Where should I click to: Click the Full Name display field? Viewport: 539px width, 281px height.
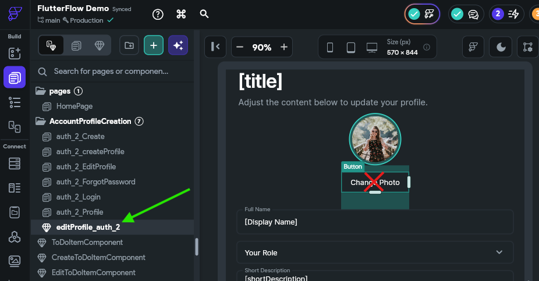(375, 222)
